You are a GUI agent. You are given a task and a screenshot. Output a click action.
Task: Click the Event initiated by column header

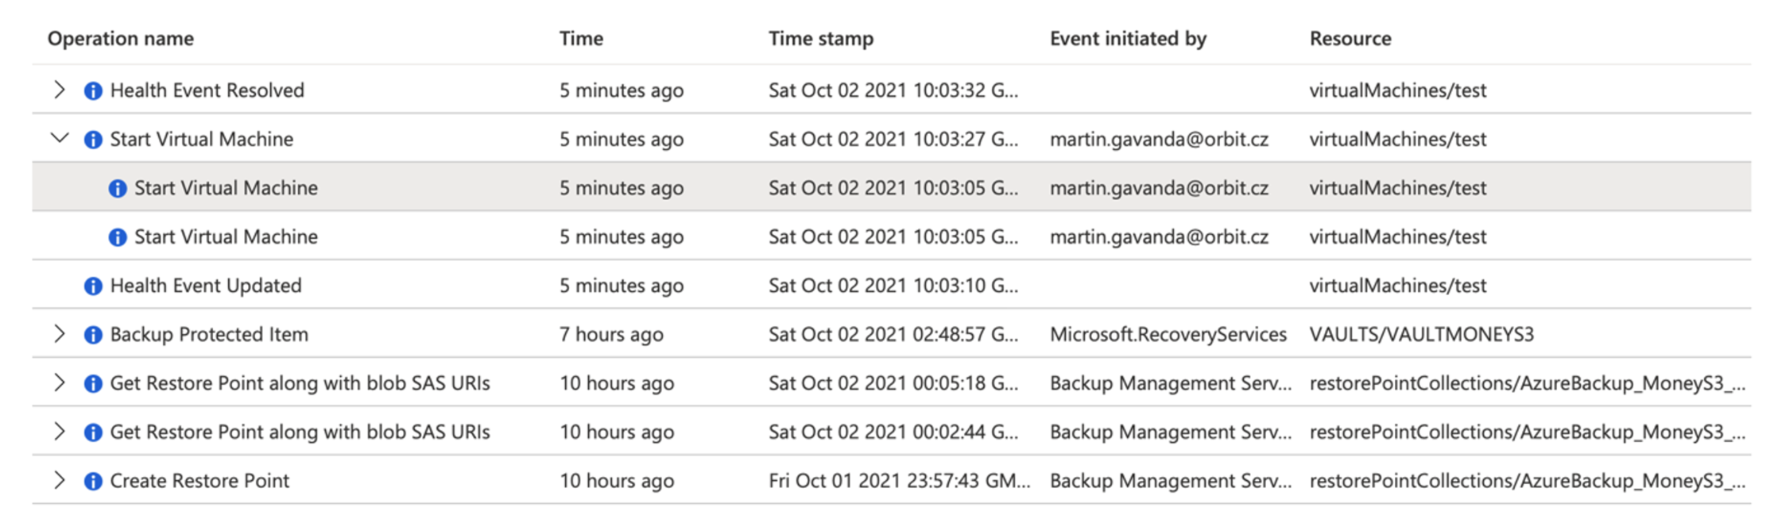pyautogui.click(x=1128, y=38)
